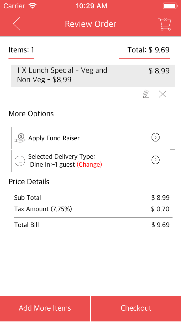Tap the back arrow icon

coord(17,24)
